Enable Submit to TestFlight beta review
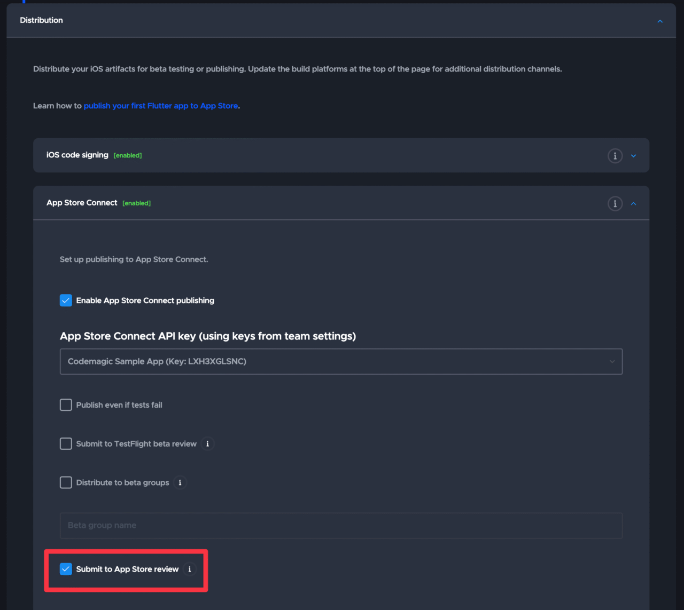This screenshot has width=684, height=610. click(66, 443)
